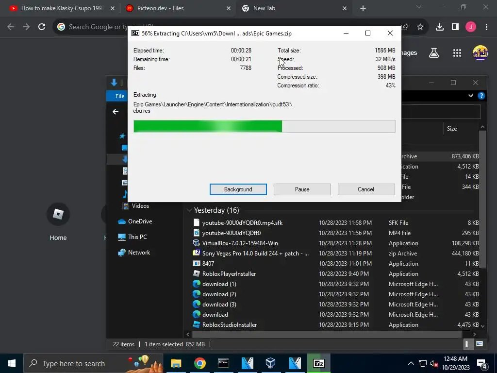Open the Google apps grid
The image size is (497, 373).
click(457, 53)
